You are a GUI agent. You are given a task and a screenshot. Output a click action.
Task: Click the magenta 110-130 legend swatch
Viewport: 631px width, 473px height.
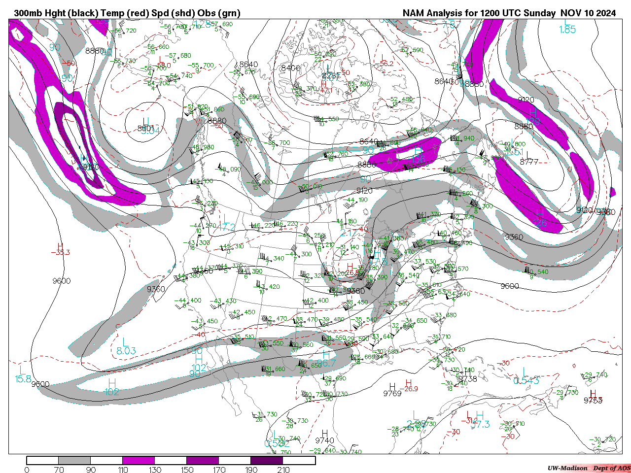click(x=139, y=460)
